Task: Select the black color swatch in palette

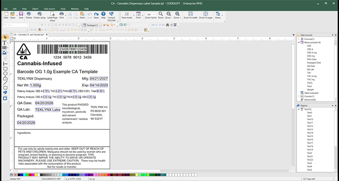Action: (19, 175)
